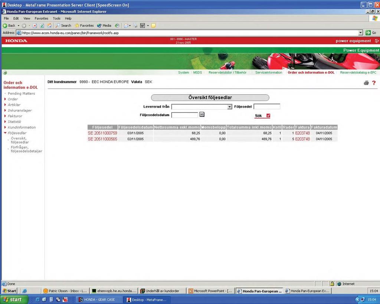Open Förfrågan, följesedelsdetaljer sidebar link
380x304 pixels.
[x=26, y=149]
